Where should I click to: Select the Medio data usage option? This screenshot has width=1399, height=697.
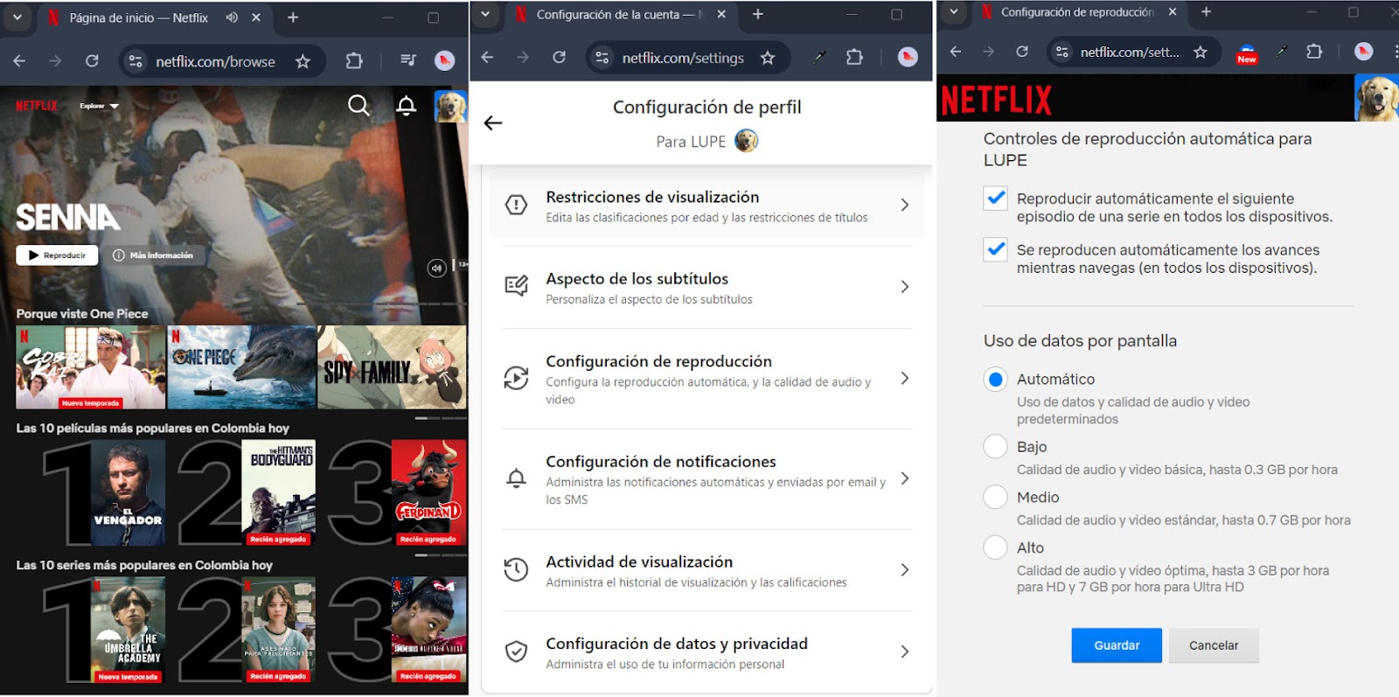(996, 498)
